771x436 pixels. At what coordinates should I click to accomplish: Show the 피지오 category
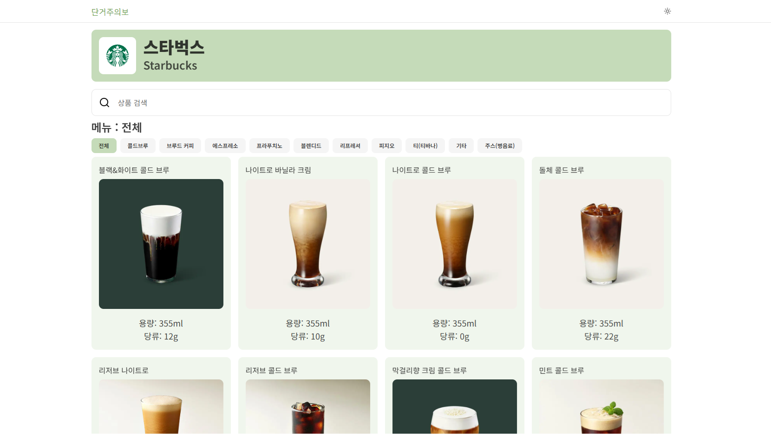click(386, 146)
